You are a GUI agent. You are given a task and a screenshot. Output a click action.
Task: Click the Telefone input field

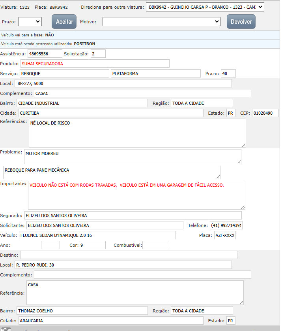coord(226,225)
